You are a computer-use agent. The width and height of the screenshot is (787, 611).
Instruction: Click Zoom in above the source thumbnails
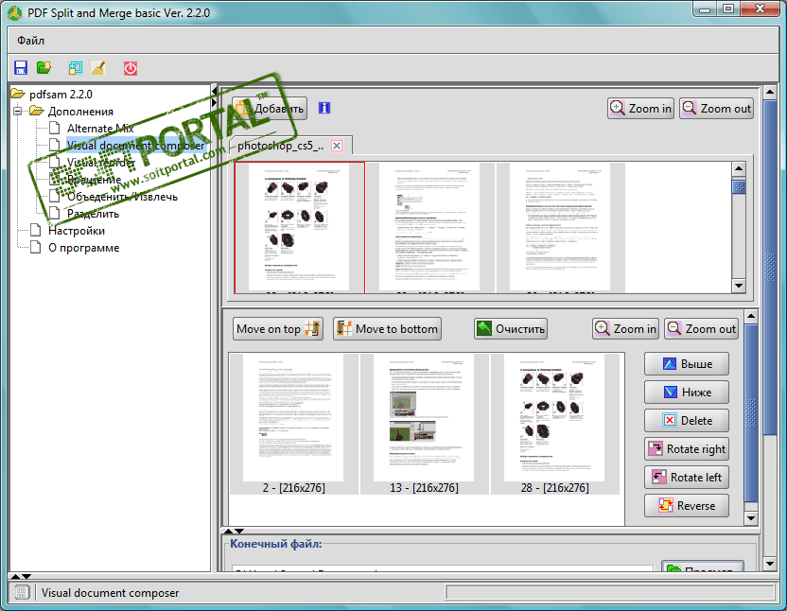point(640,109)
